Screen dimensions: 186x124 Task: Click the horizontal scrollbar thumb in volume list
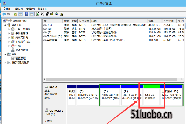[x=111, y=79]
